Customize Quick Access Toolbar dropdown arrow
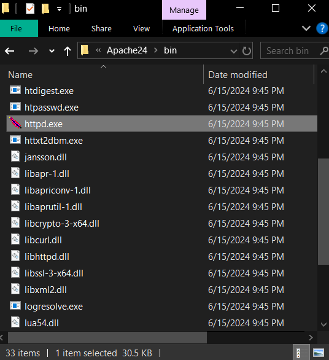Viewport: 329px width, 360px height. point(59,9)
